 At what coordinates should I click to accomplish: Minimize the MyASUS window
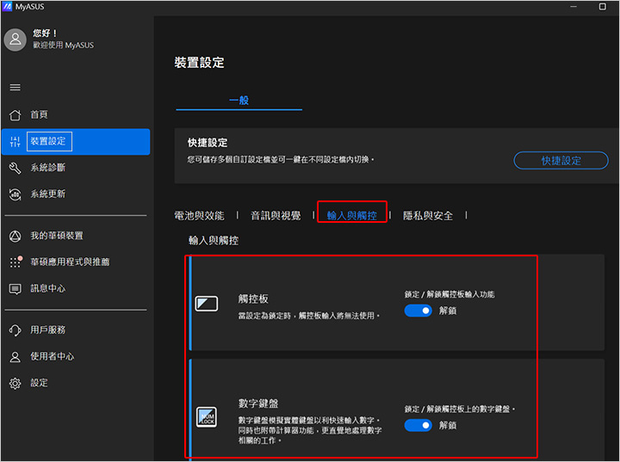click(573, 7)
